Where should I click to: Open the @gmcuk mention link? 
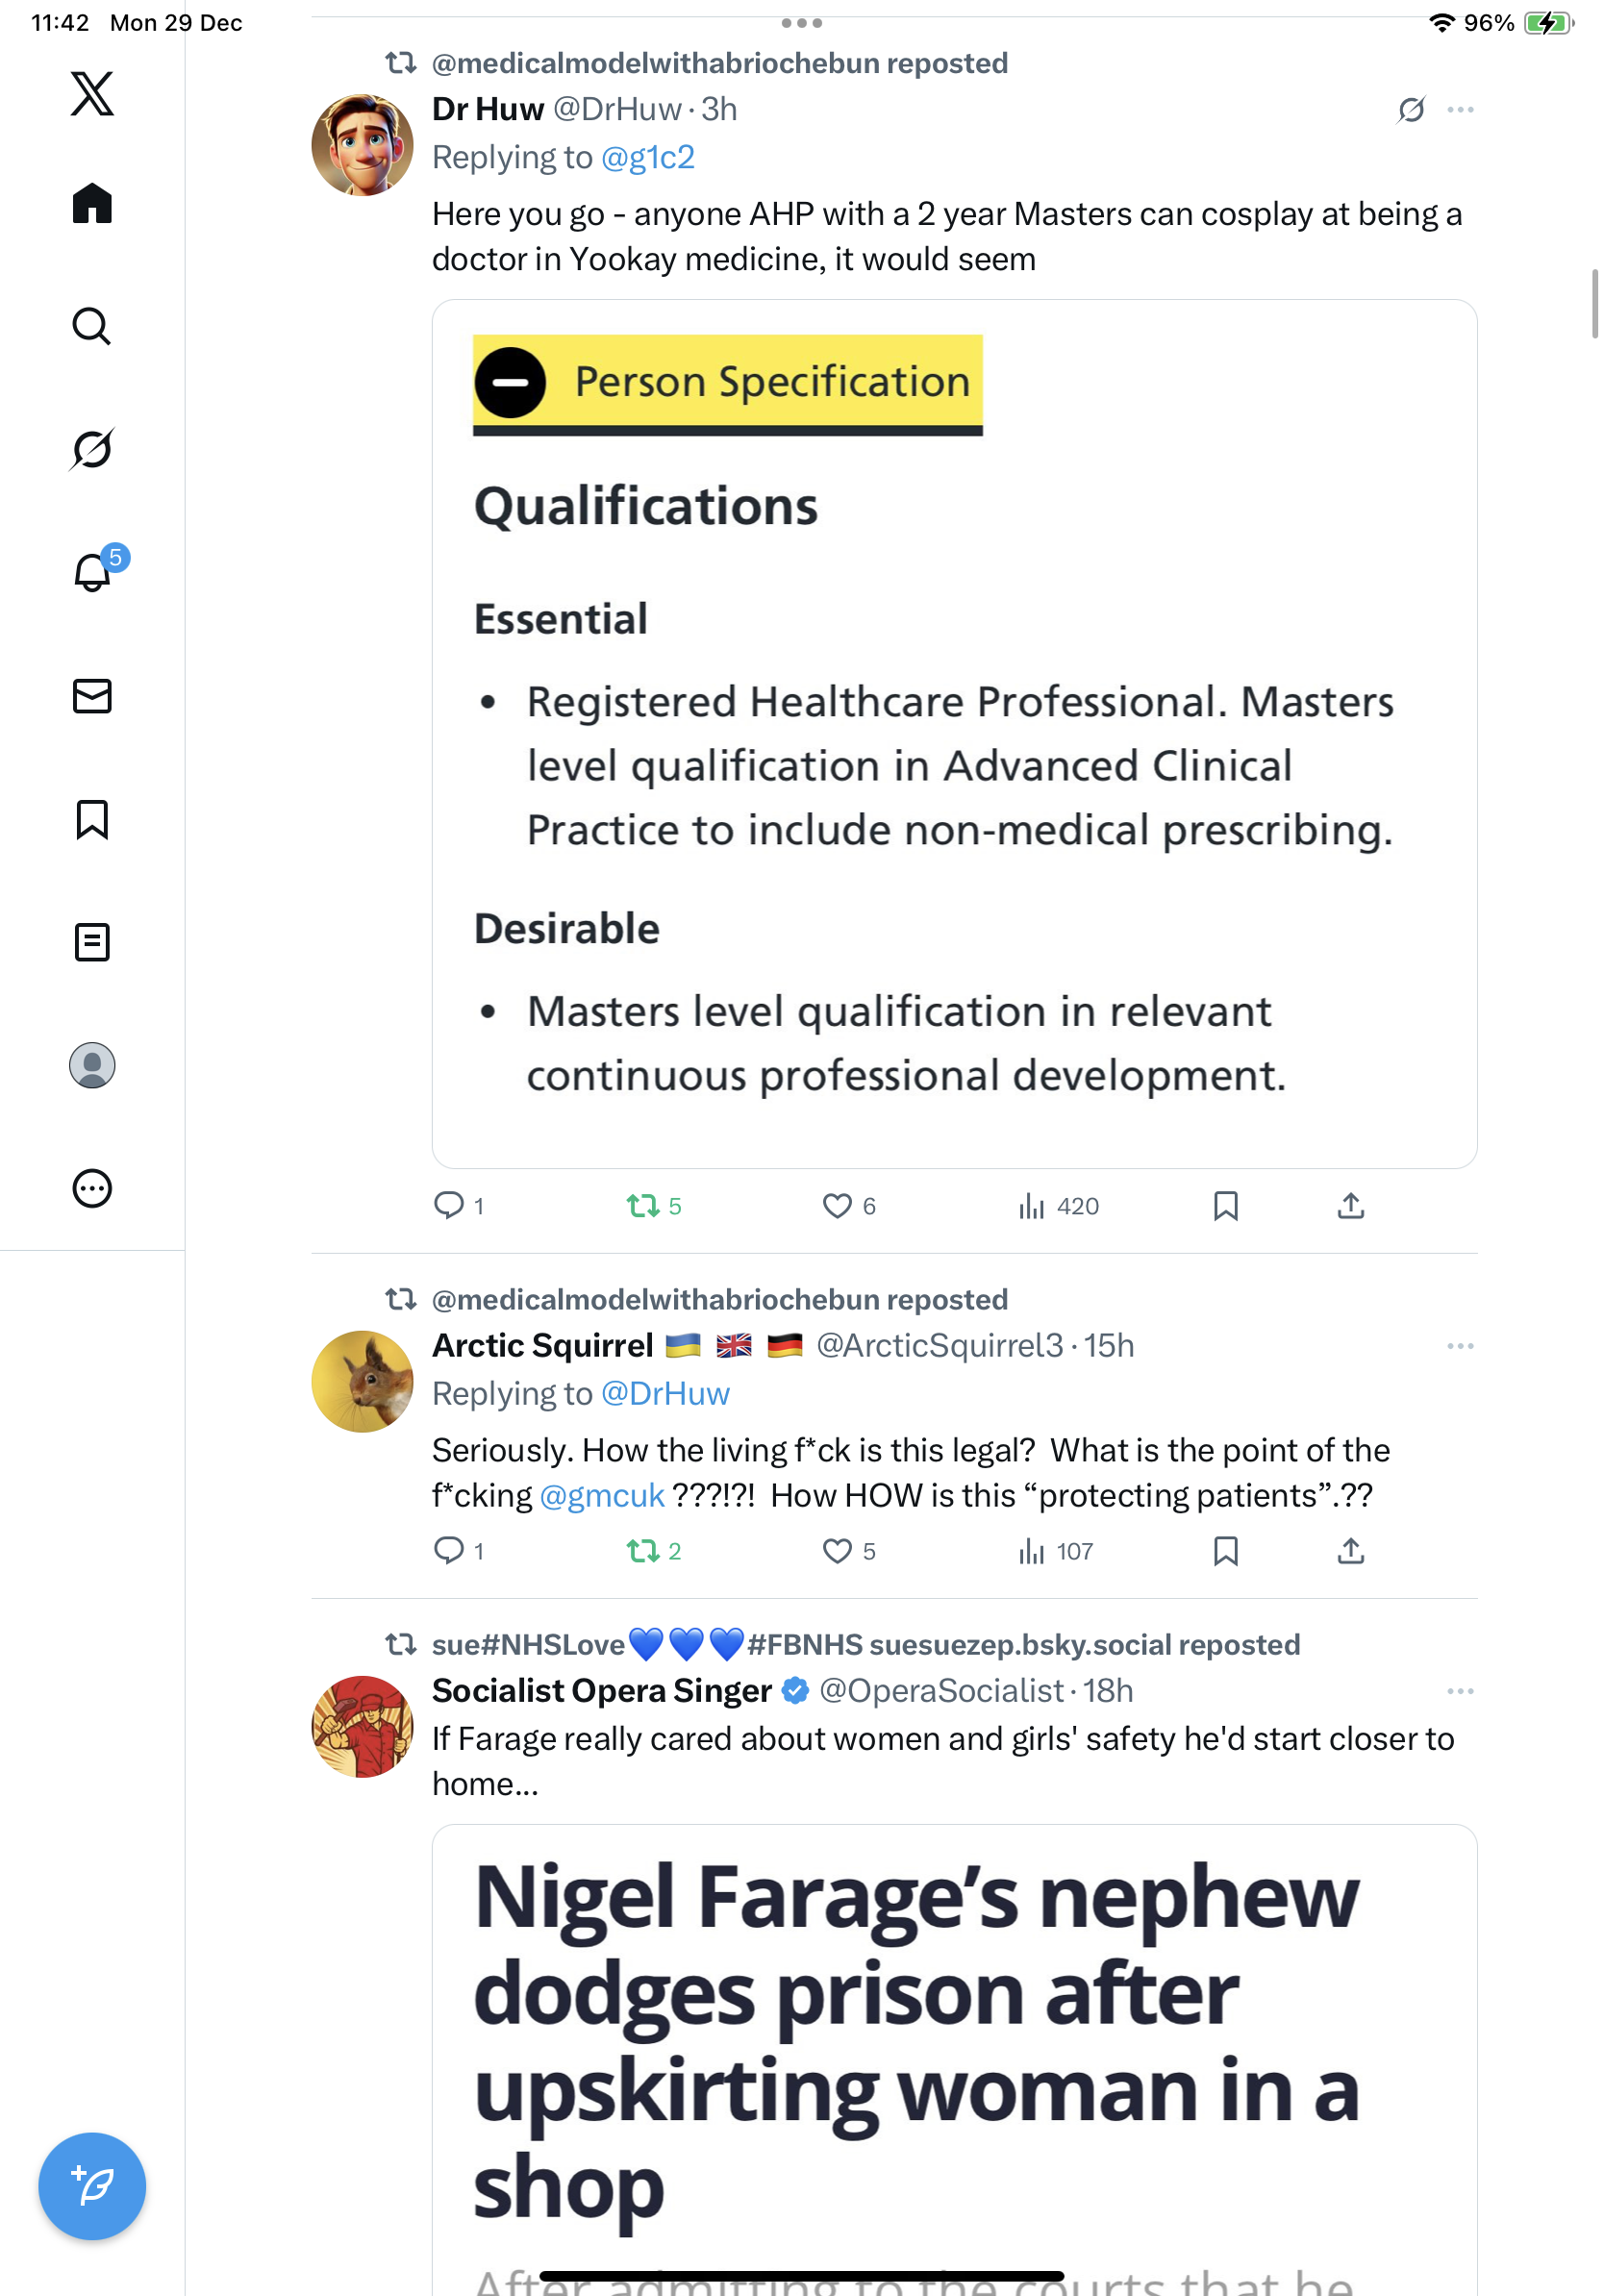click(x=601, y=1495)
